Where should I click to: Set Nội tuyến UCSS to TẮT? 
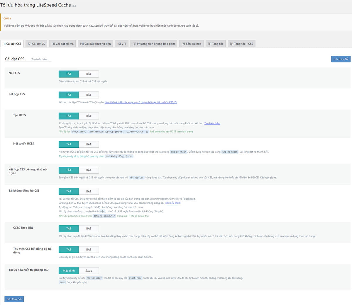coord(69,144)
